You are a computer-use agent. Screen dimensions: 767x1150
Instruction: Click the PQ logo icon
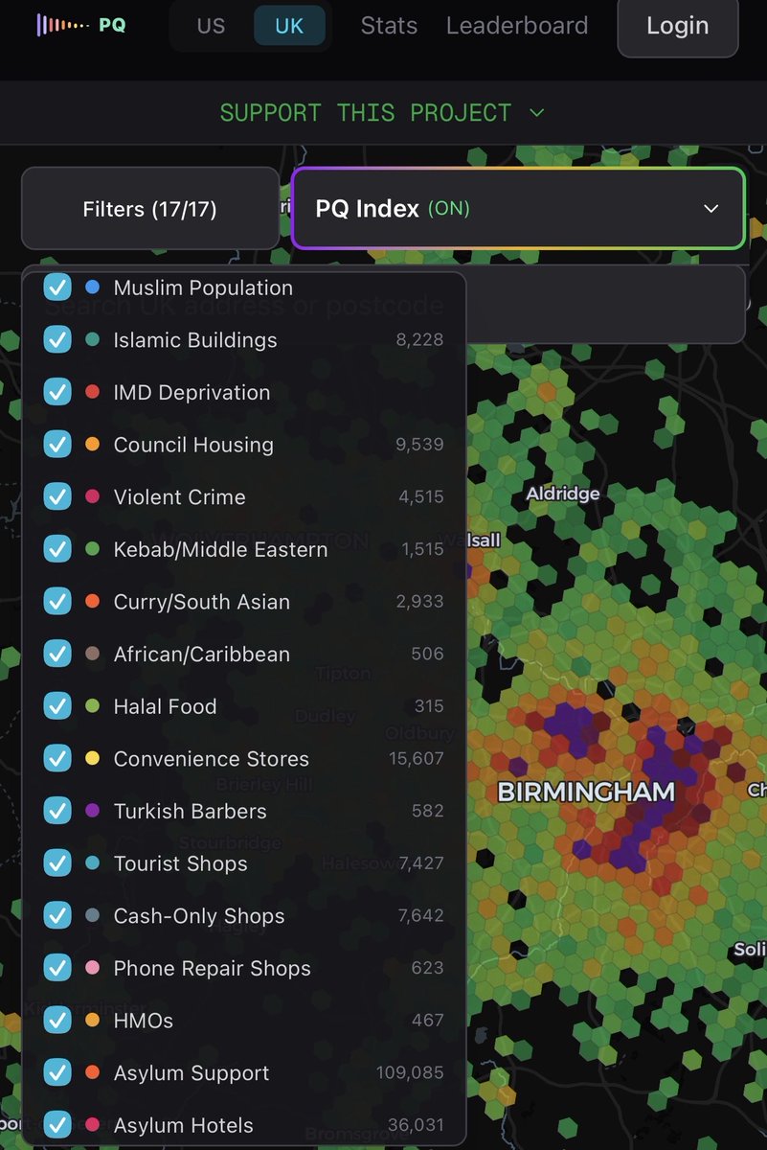click(x=81, y=25)
